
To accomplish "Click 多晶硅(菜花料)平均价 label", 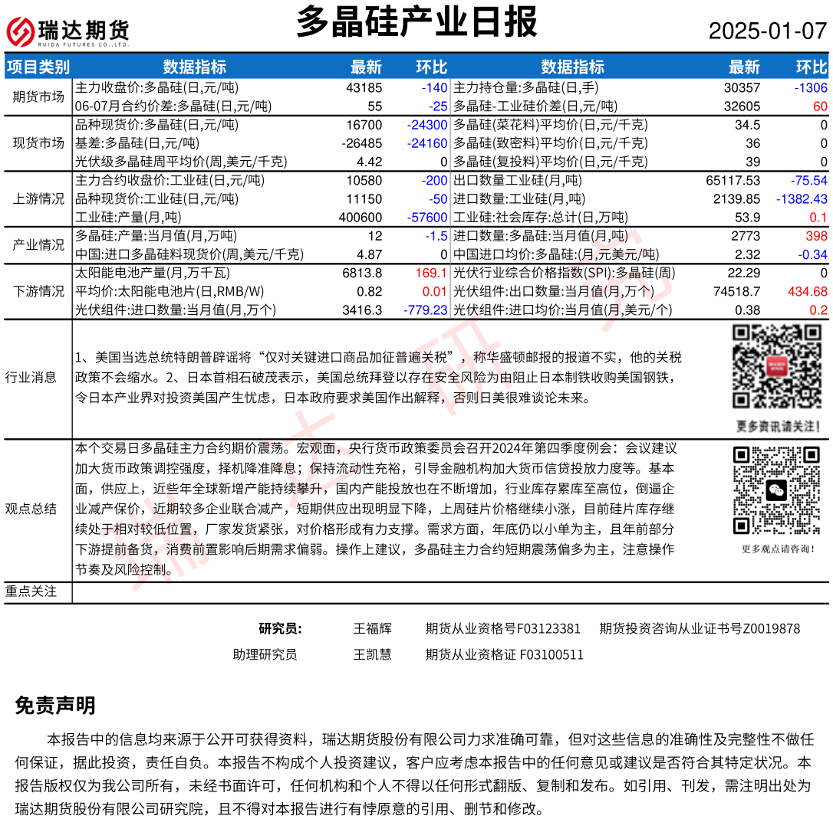I will [551, 125].
